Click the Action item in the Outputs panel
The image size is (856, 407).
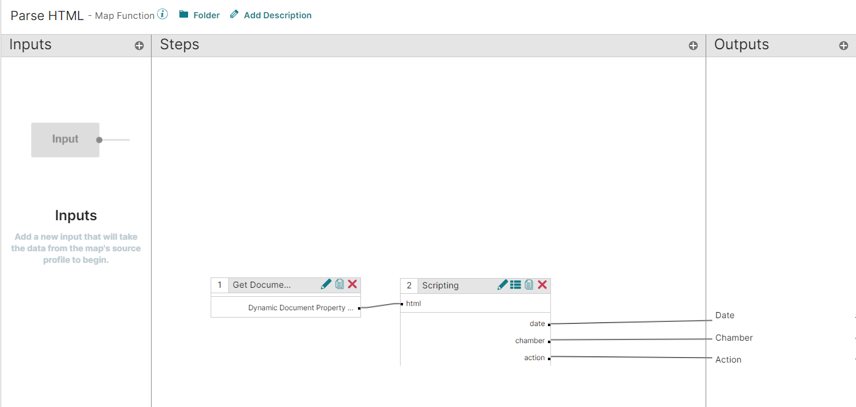[728, 360]
